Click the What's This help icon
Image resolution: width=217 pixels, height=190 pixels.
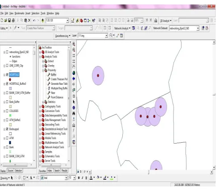[x=94, y=21]
